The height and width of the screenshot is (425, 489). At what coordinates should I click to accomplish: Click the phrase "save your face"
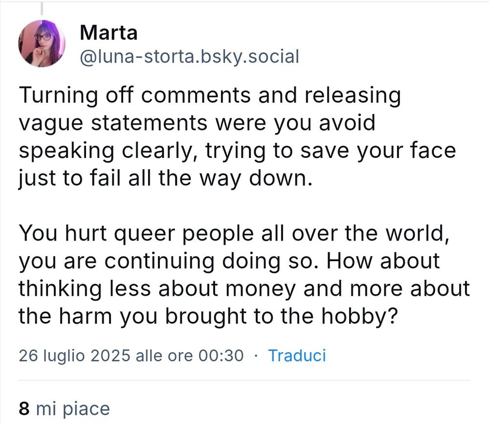tap(378, 151)
